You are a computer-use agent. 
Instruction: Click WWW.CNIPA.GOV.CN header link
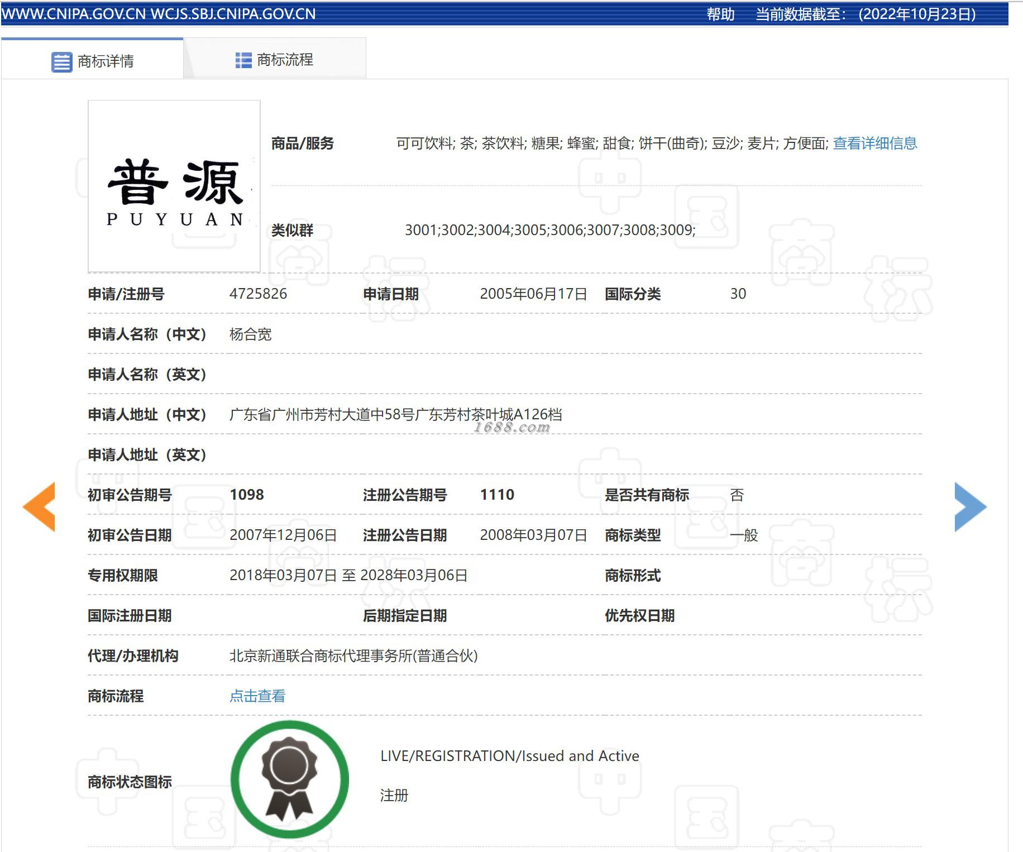point(74,14)
